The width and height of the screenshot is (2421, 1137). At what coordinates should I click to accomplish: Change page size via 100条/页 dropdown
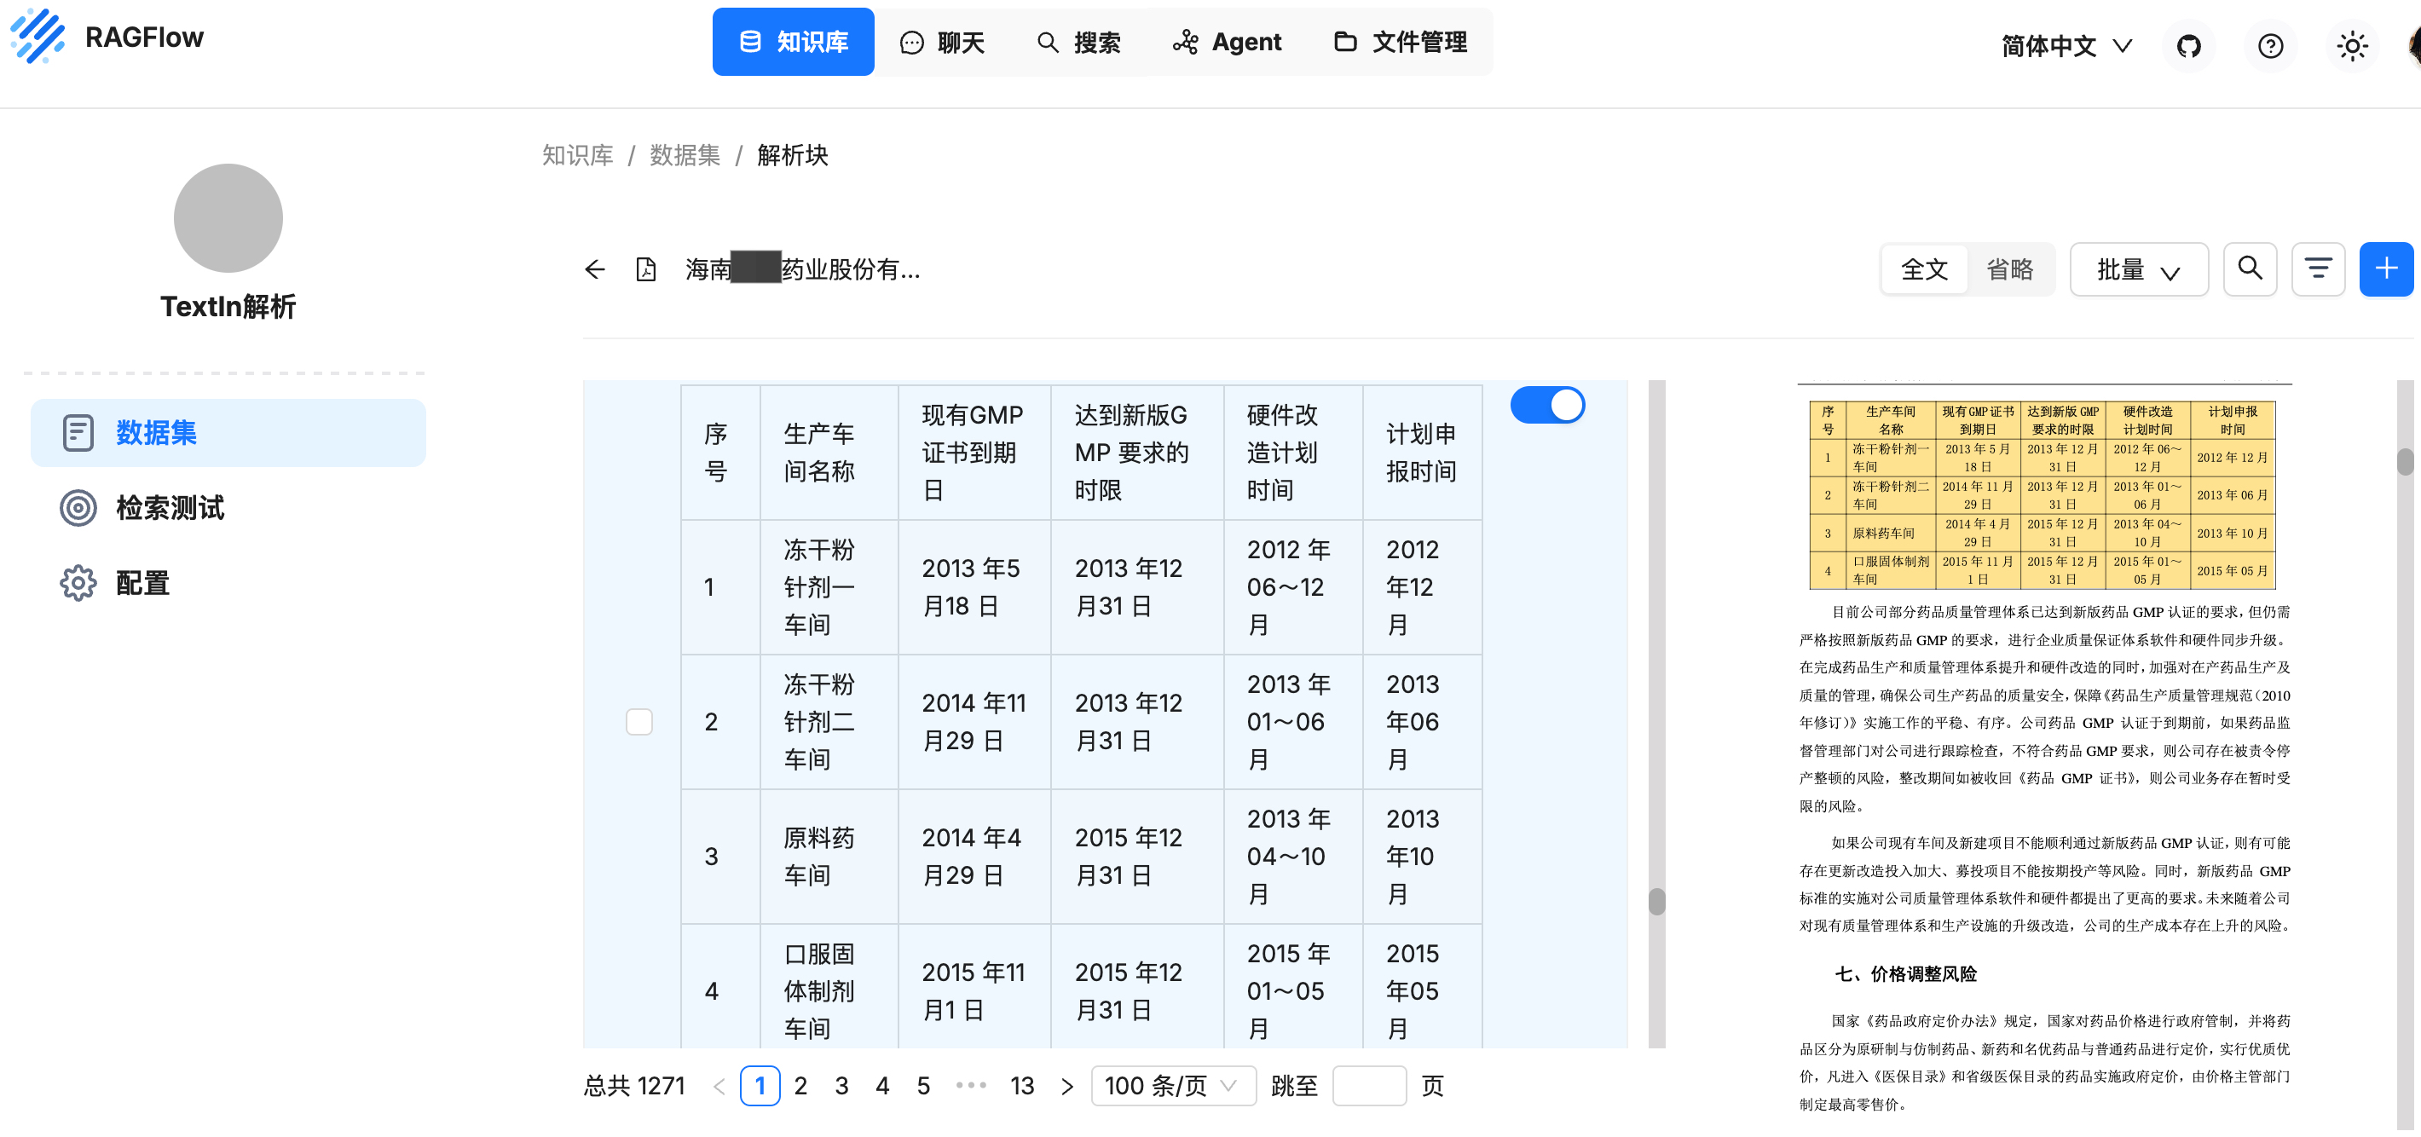pyautogui.click(x=1172, y=1085)
